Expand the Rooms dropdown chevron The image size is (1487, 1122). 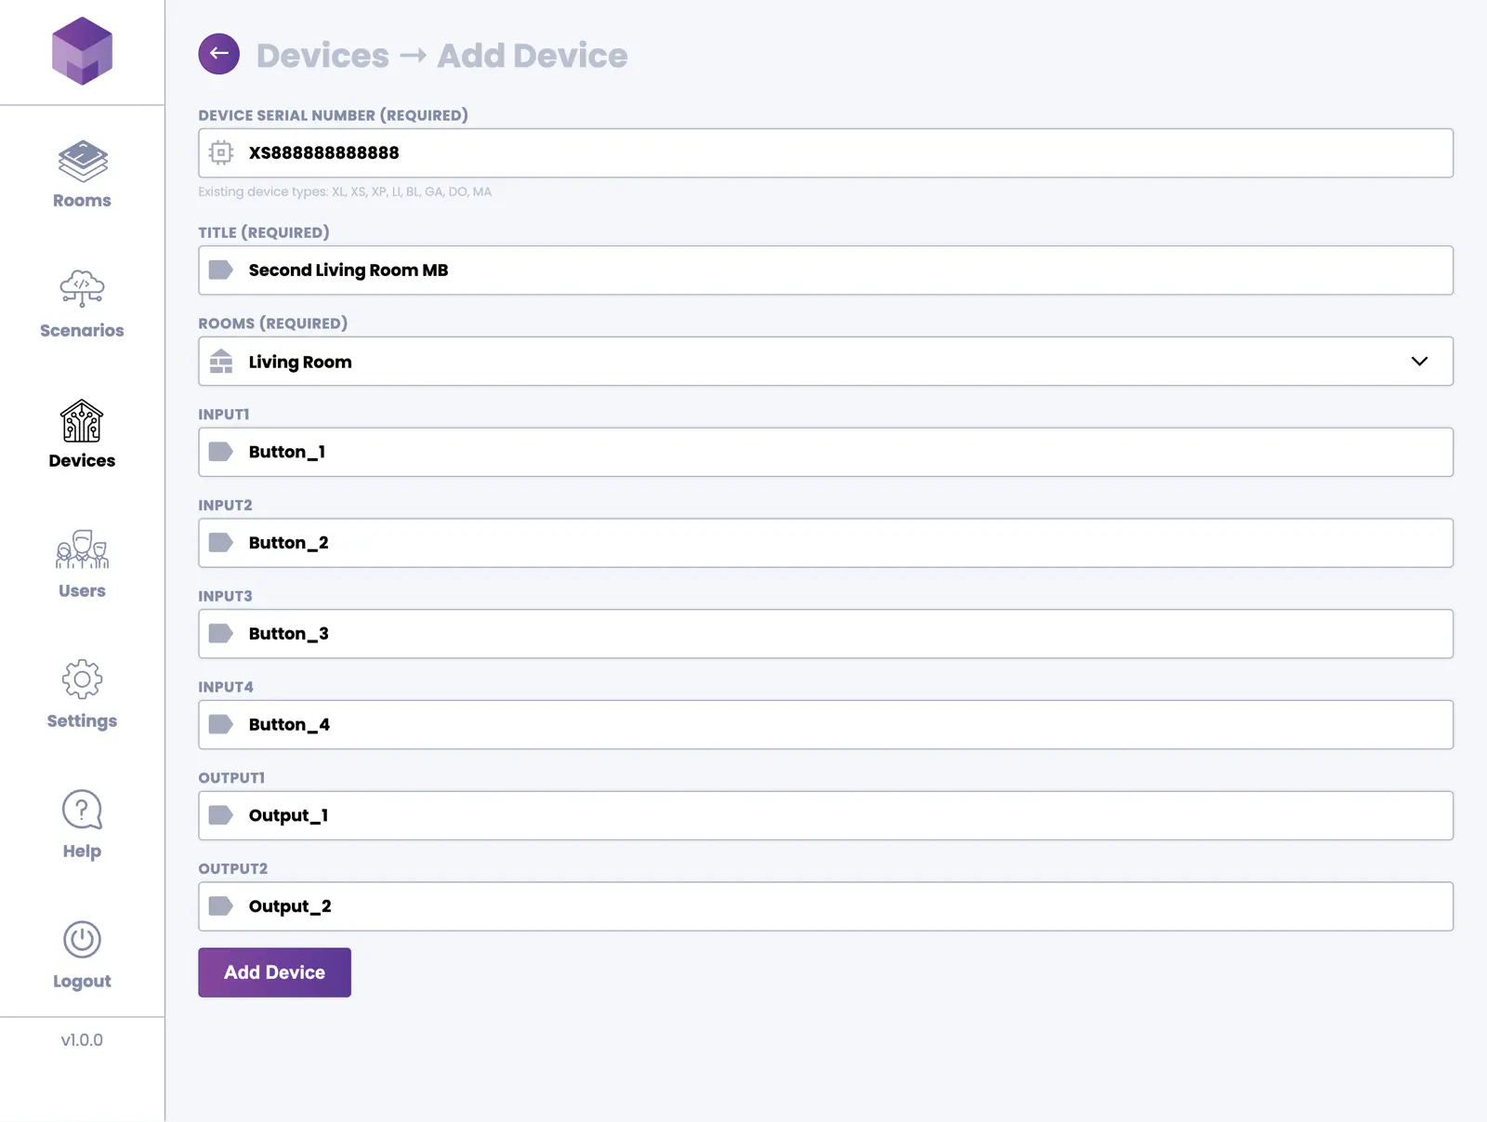1418,362
